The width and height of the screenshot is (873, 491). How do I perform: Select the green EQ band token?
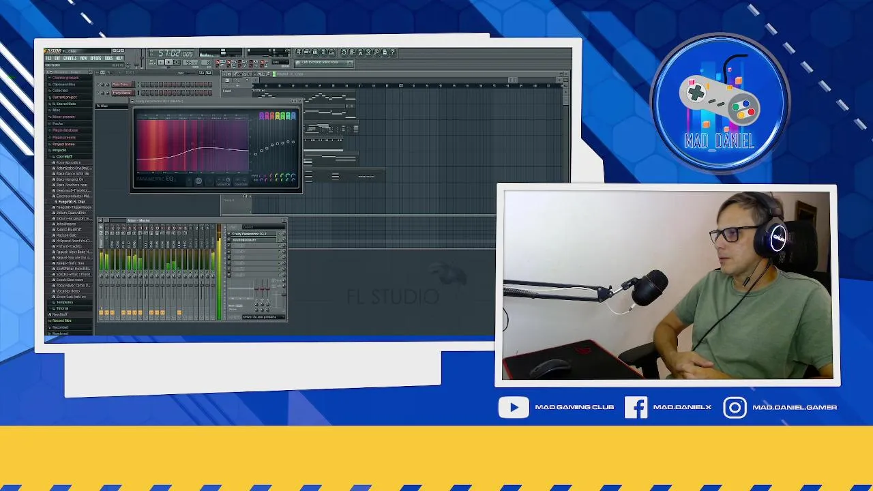click(282, 116)
